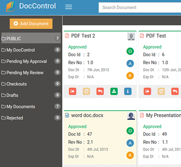Click the PDF icon on My Presentation card
This screenshot has height=167, width=181.
click(142, 115)
